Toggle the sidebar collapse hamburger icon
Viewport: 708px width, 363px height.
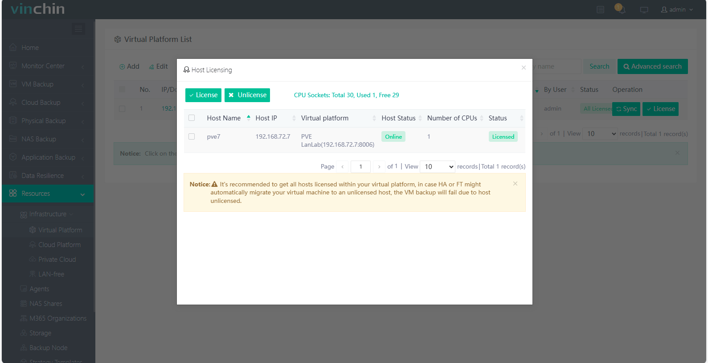(78, 29)
